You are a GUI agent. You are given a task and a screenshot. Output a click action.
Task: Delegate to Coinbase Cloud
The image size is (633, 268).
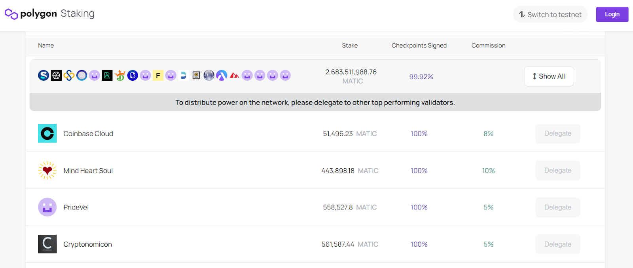pyautogui.click(x=557, y=134)
